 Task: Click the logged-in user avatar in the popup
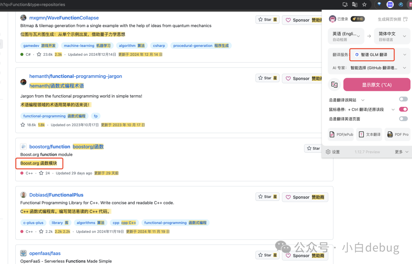[x=332, y=19]
